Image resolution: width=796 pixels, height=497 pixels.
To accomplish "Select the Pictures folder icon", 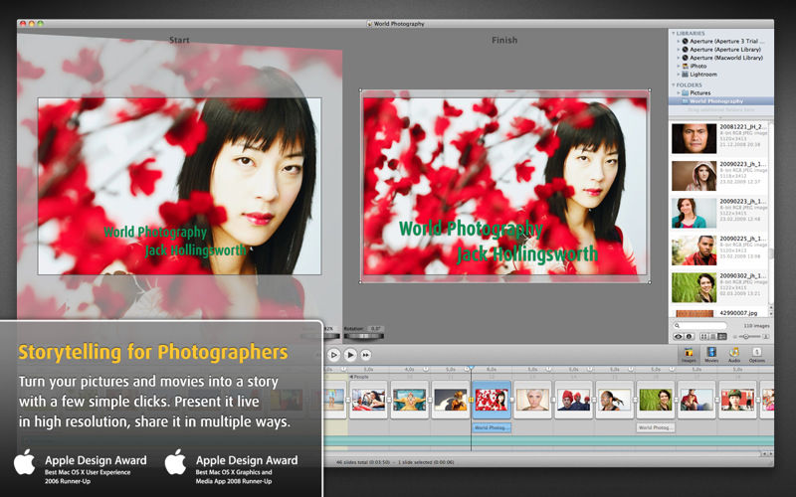I will (x=685, y=92).
